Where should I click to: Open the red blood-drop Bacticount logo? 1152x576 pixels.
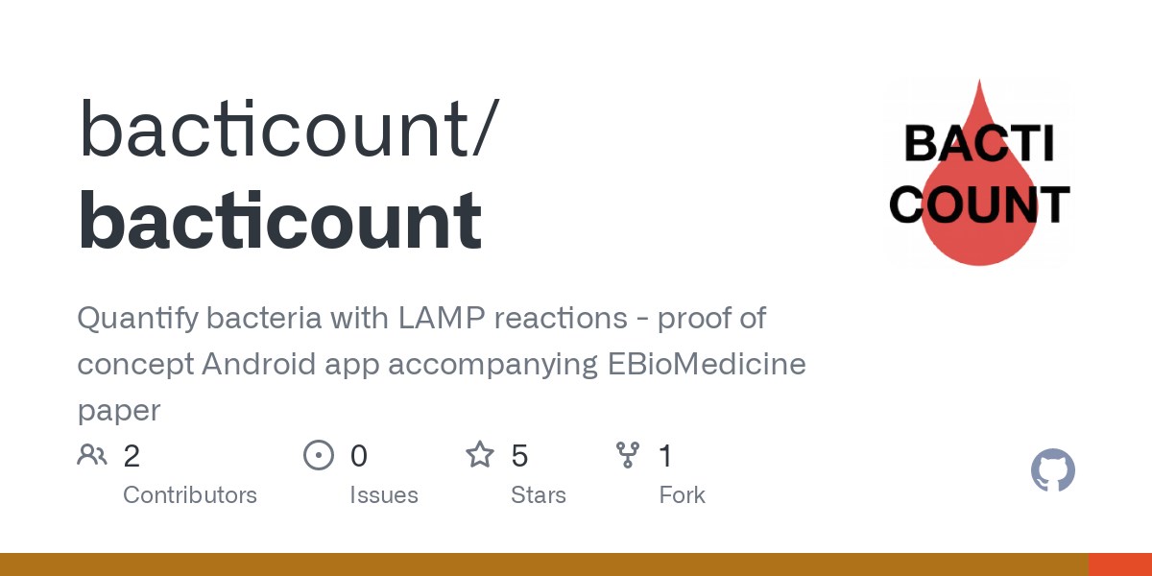[x=978, y=174]
